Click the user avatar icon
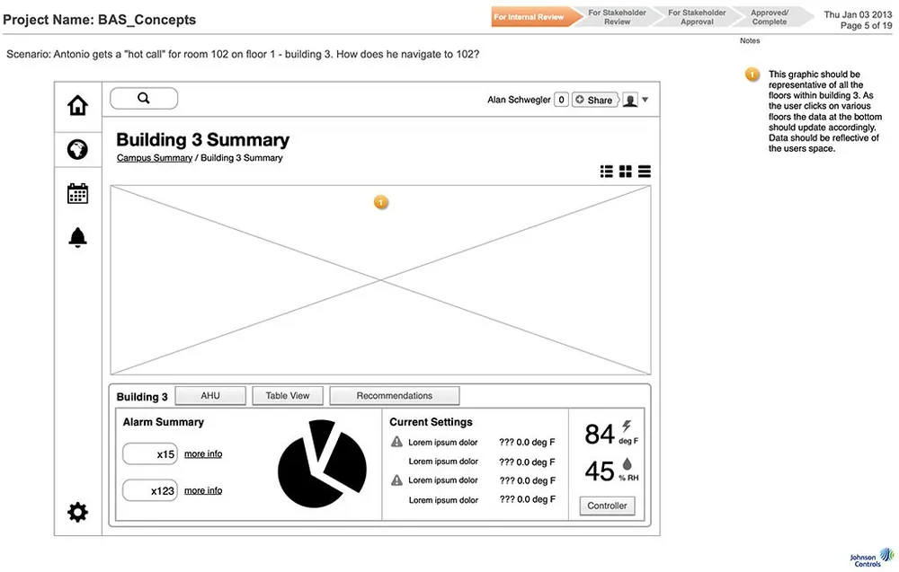This screenshot has width=899, height=572. click(x=630, y=101)
